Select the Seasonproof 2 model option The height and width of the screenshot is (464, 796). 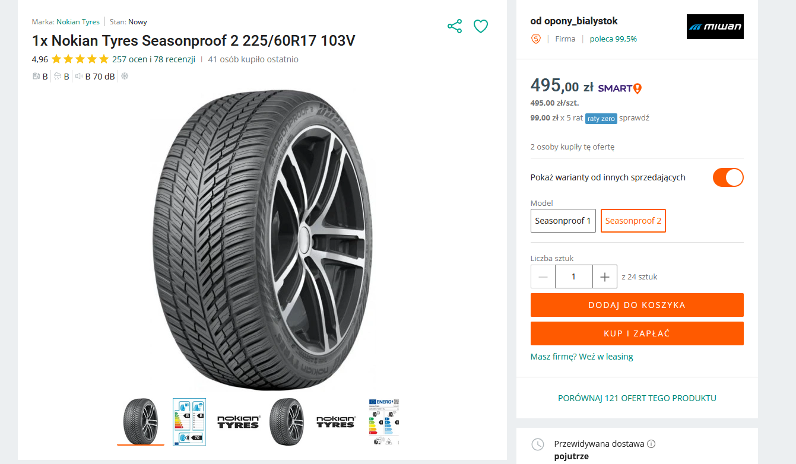[633, 221]
